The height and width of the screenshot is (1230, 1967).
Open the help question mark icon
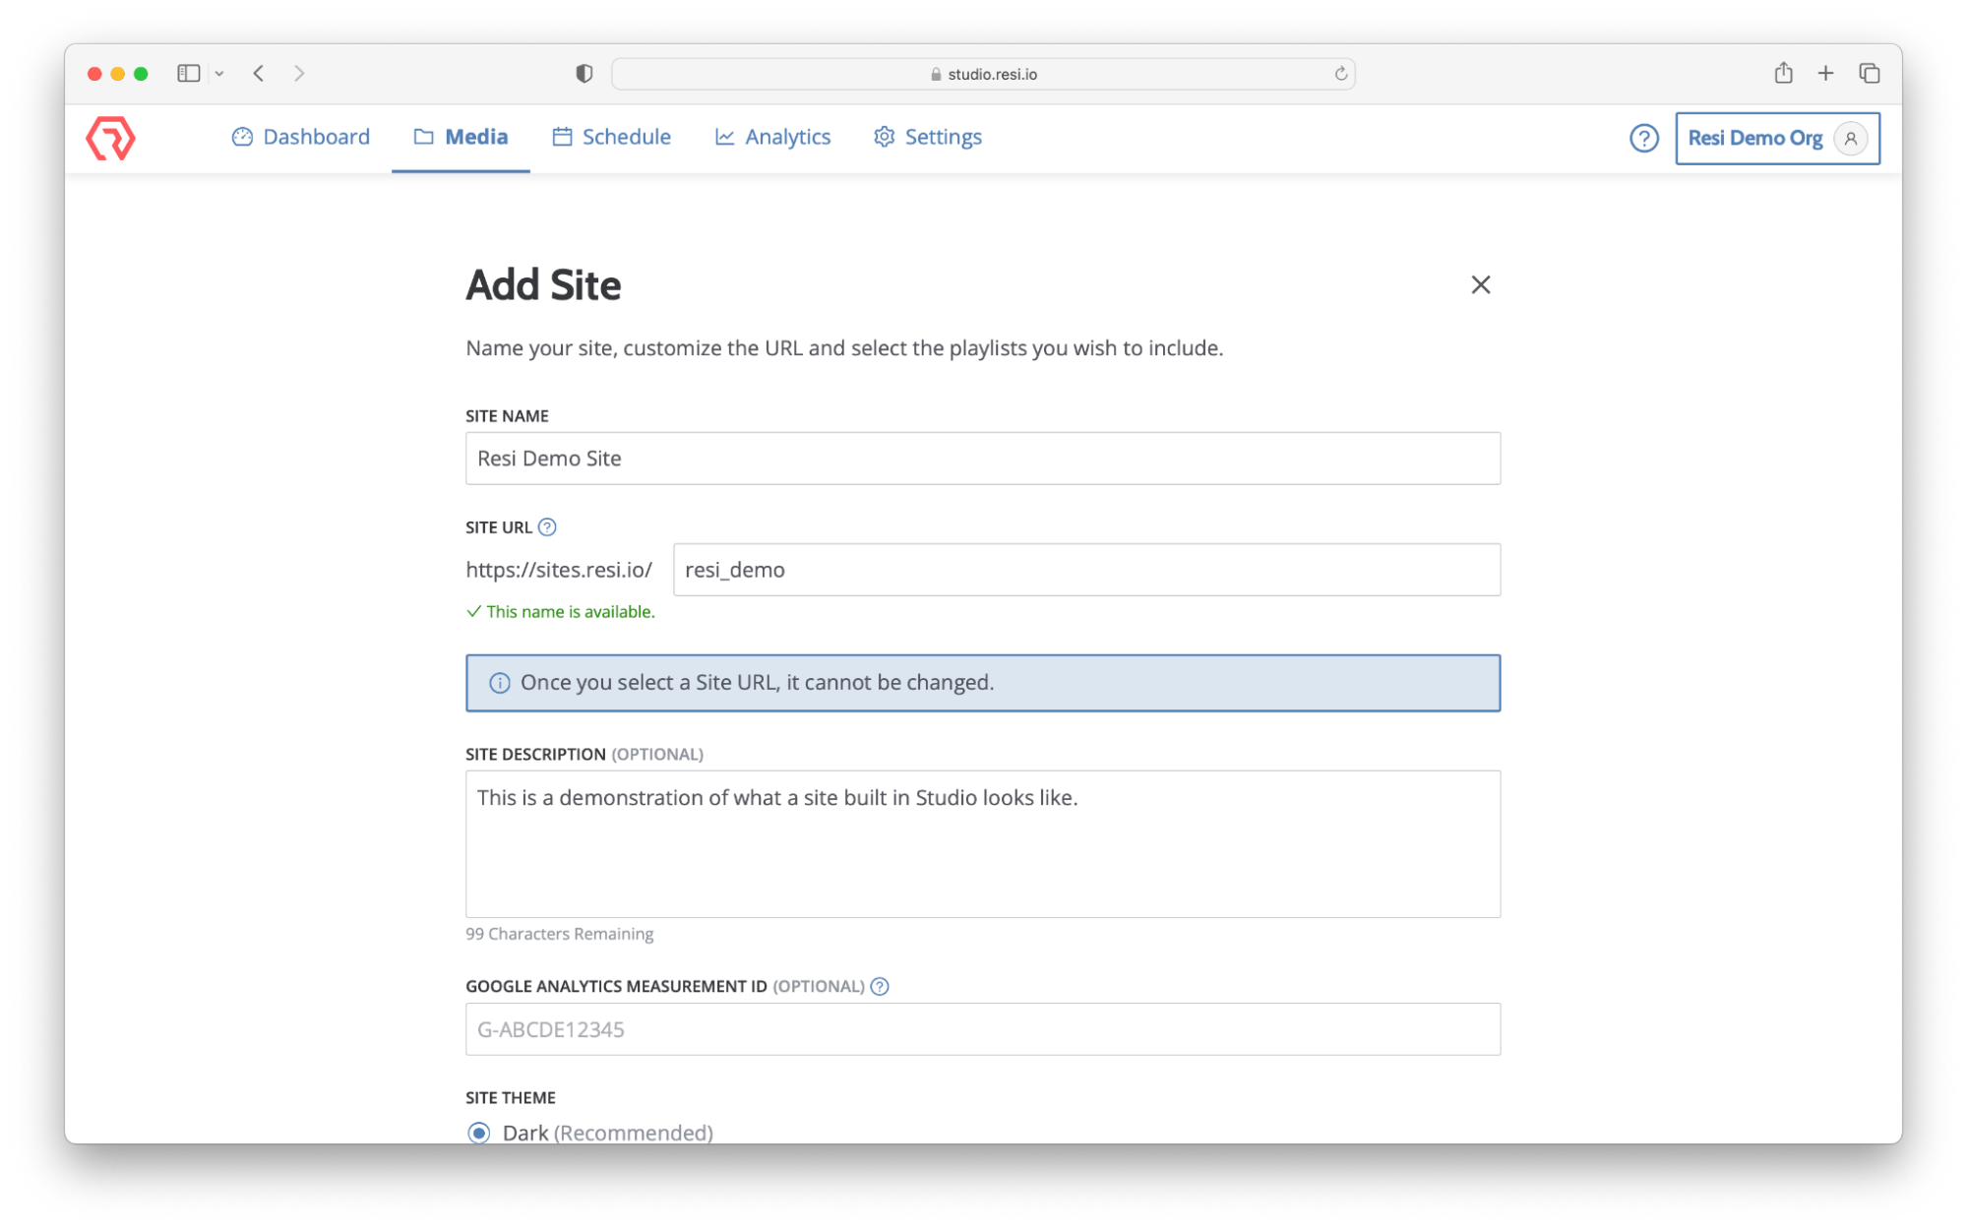tap(1643, 139)
